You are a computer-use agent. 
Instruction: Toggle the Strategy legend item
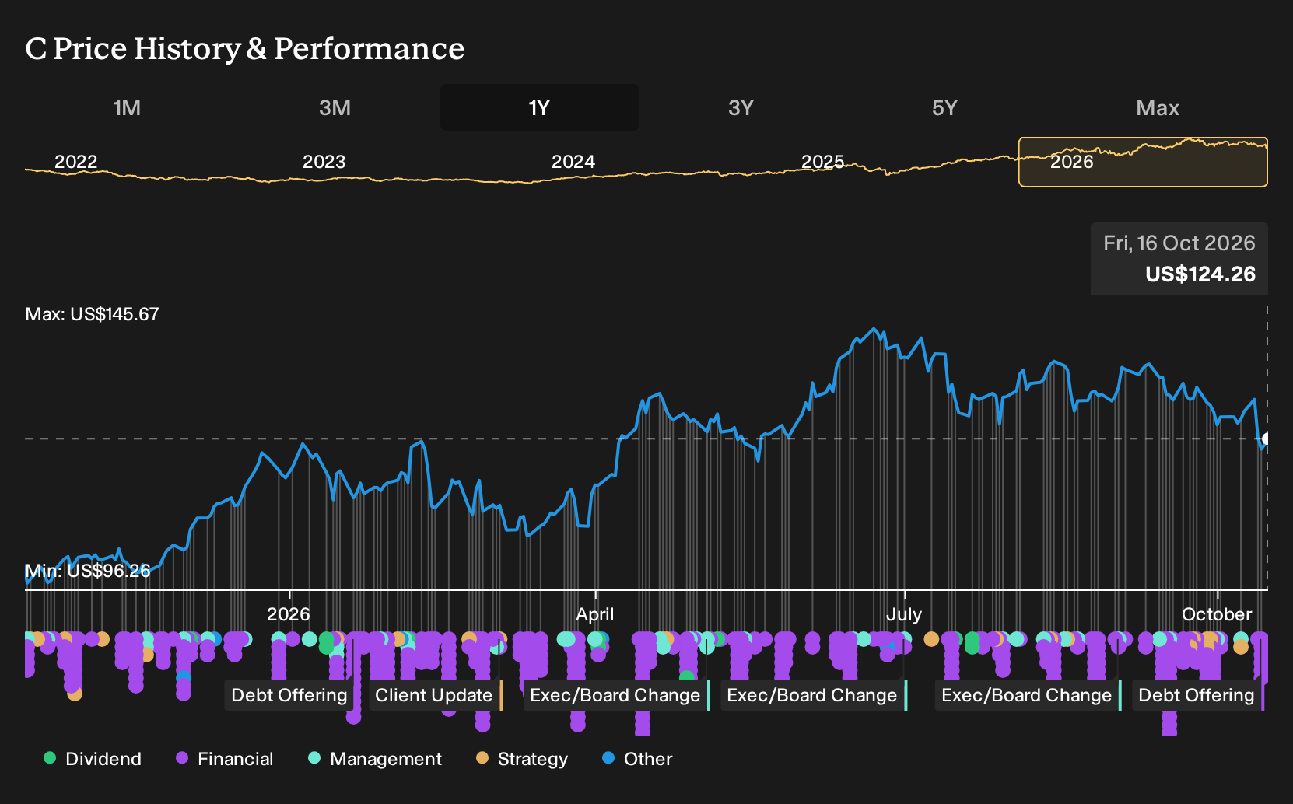click(x=522, y=759)
